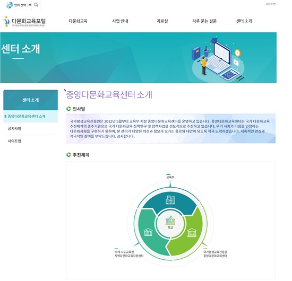Select 중앙다문화교육센터 소개 in sidebar
Image resolution: width=292 pixels, height=281 pixels.
tap(31, 117)
